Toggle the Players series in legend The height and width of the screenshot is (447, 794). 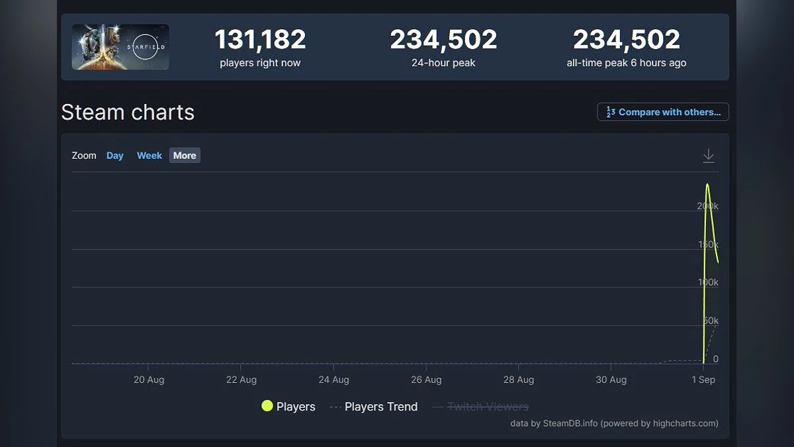click(x=288, y=407)
